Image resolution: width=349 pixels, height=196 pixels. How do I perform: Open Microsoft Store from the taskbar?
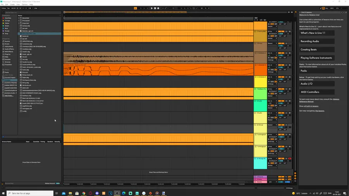(77, 193)
